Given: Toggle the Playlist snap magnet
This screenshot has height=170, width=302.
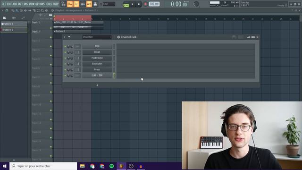Looking at the screenshot, I should (7, 10).
